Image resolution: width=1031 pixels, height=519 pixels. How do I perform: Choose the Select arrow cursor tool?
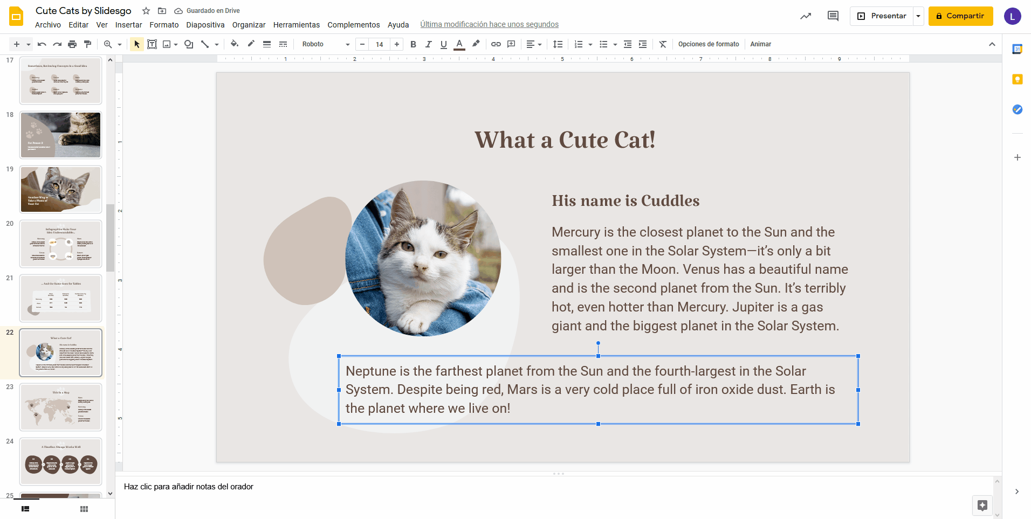(x=137, y=44)
